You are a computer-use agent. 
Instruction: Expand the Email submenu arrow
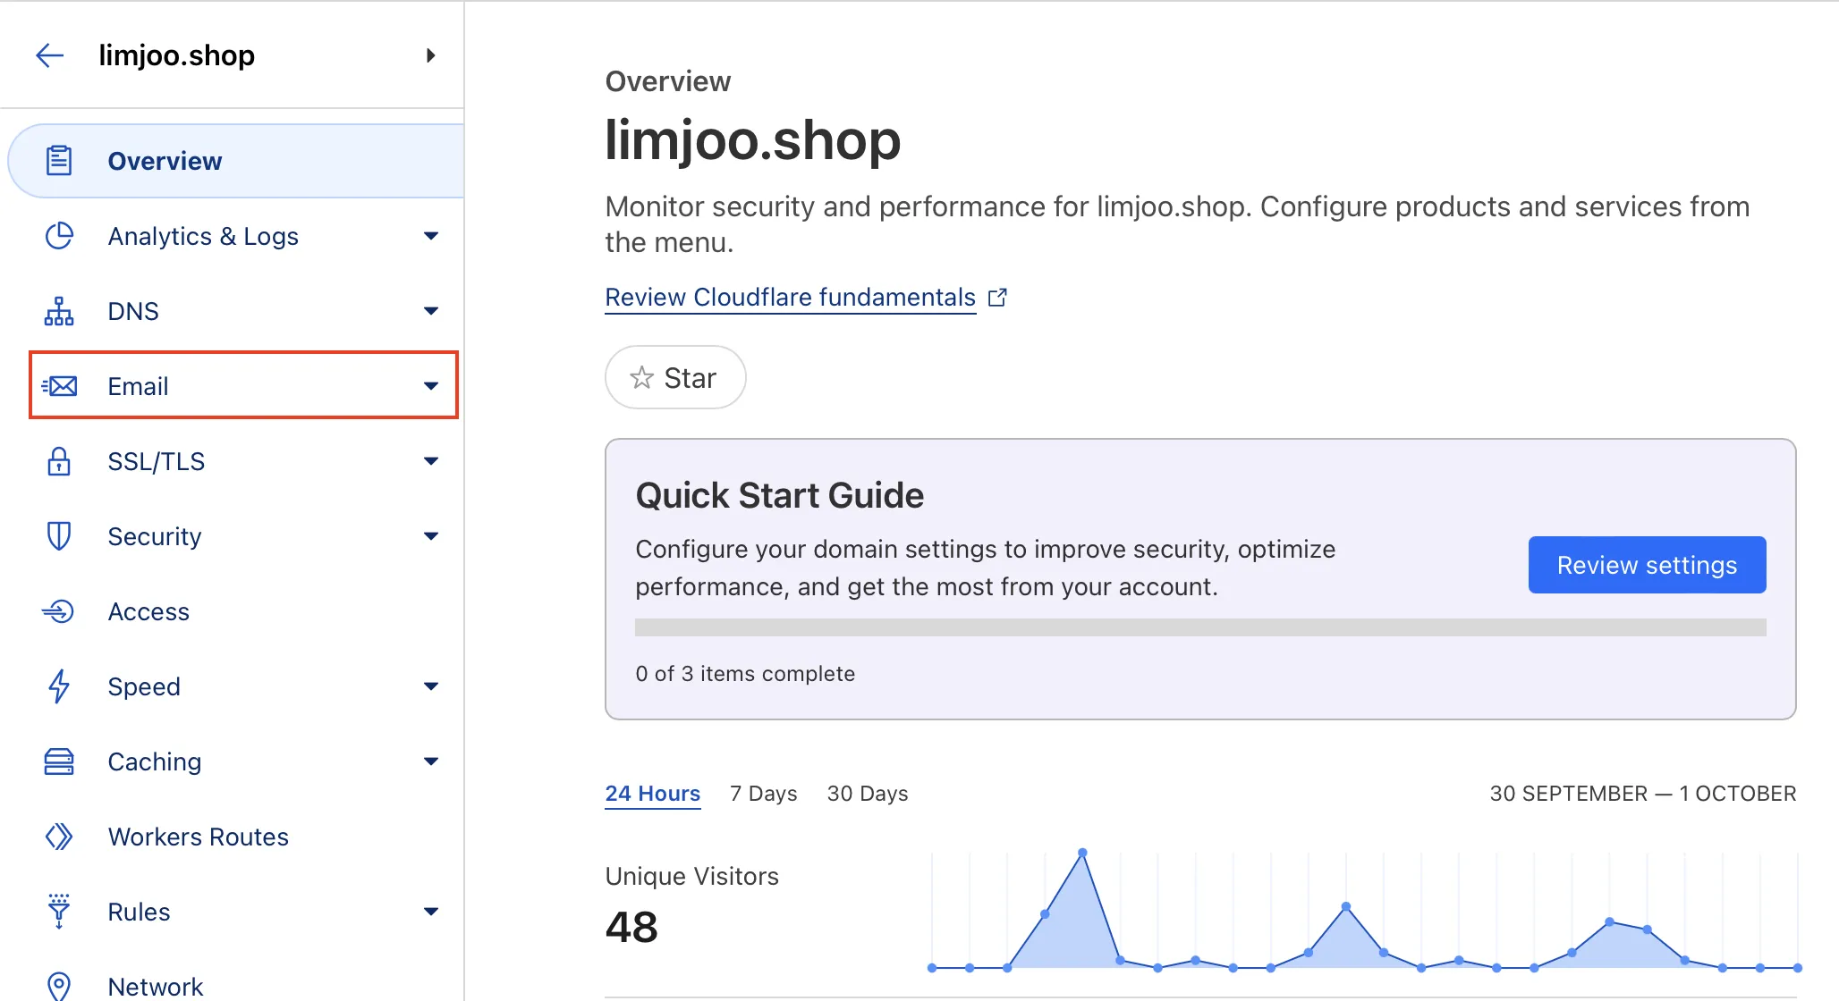point(431,386)
